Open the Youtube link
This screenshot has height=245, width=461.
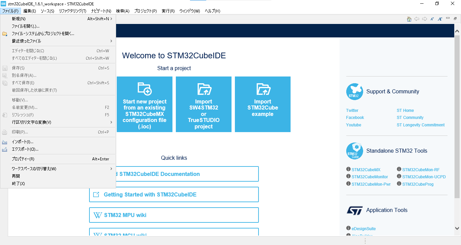click(x=354, y=125)
